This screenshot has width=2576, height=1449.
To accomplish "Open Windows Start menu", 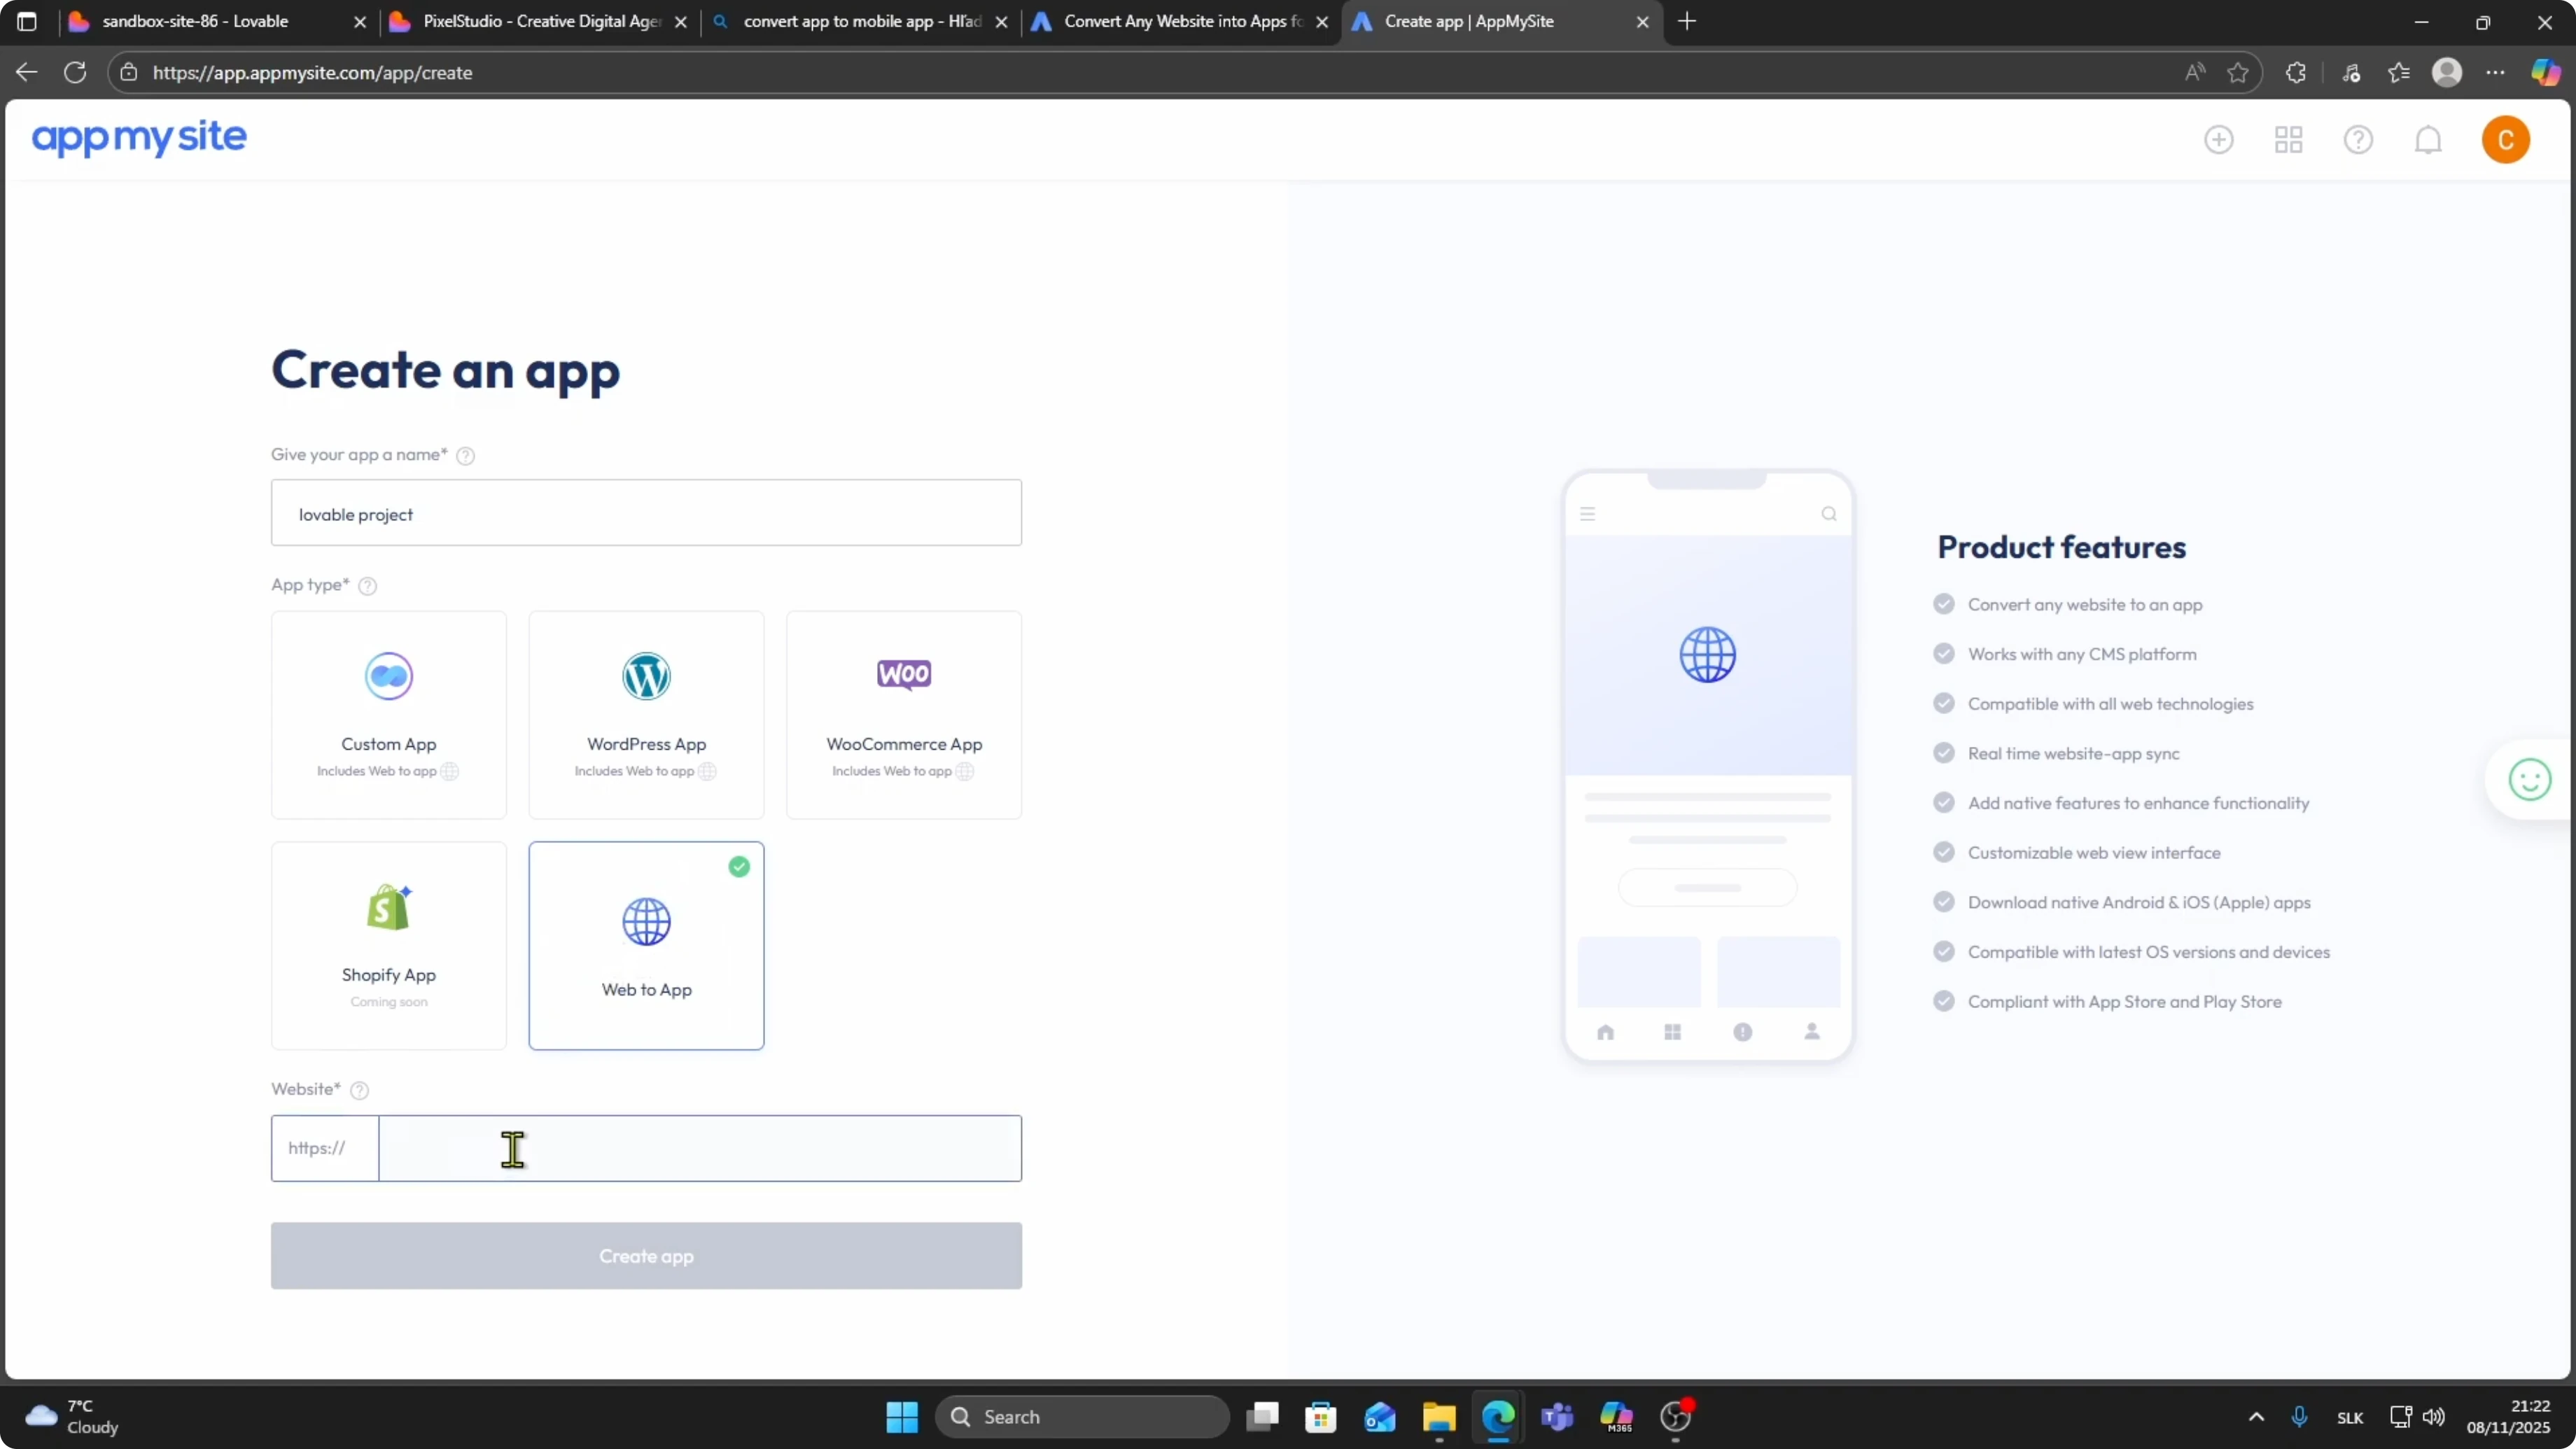I will click(902, 1417).
